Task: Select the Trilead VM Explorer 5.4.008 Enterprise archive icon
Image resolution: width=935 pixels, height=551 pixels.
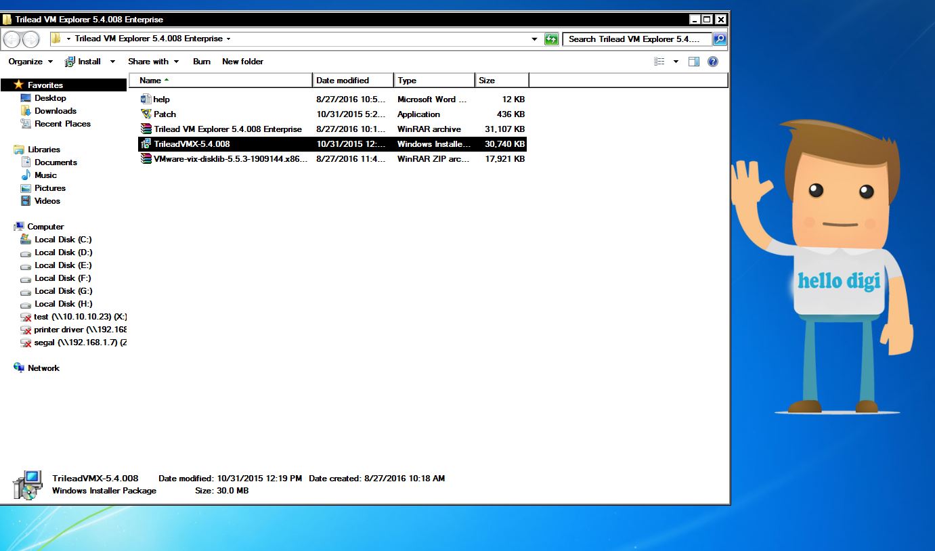Action: tap(146, 129)
